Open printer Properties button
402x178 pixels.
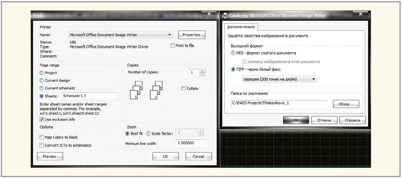pyautogui.click(x=191, y=35)
